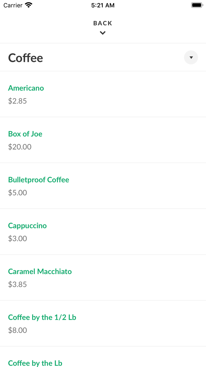Select Box of Joe from the menu
This screenshot has height=367, width=206.
(25, 134)
